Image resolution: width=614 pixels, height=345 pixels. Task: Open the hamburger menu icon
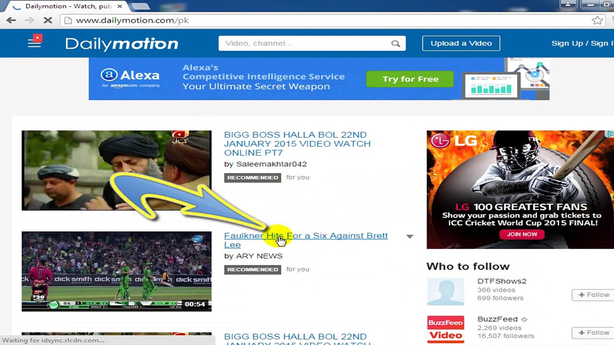coord(34,43)
